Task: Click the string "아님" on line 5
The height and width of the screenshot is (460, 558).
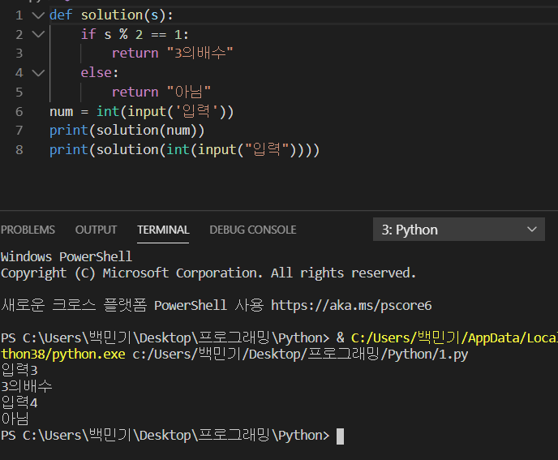Action: coord(189,92)
